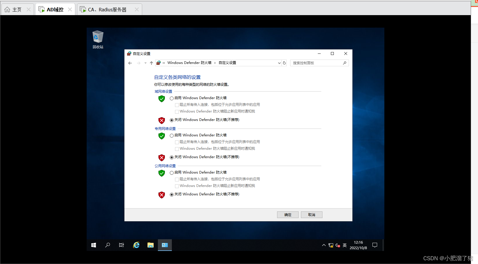The height and width of the screenshot is (264, 478).
Task: Click the 自定义各类网络的设置 heading
Action: tap(177, 77)
